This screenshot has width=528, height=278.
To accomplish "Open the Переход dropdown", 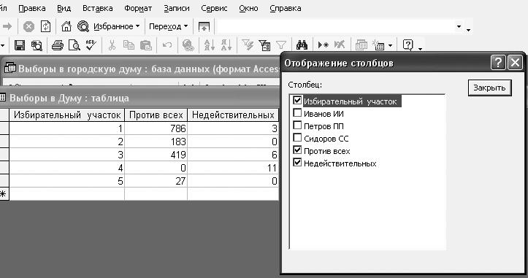I will coord(169,26).
